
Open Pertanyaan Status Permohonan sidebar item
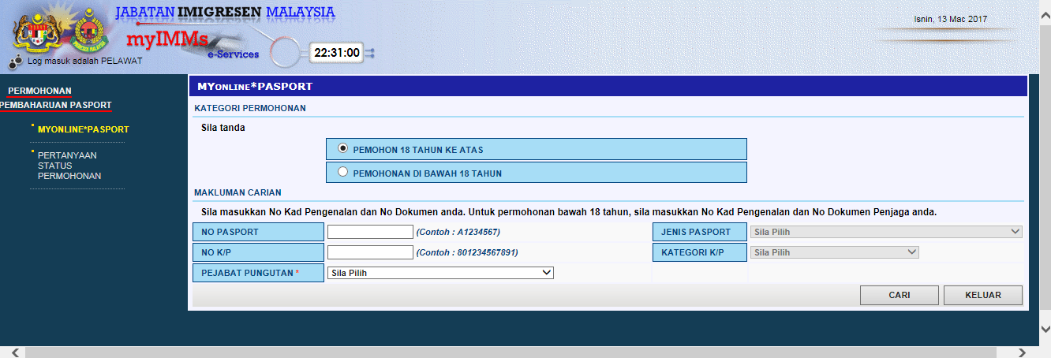point(69,166)
